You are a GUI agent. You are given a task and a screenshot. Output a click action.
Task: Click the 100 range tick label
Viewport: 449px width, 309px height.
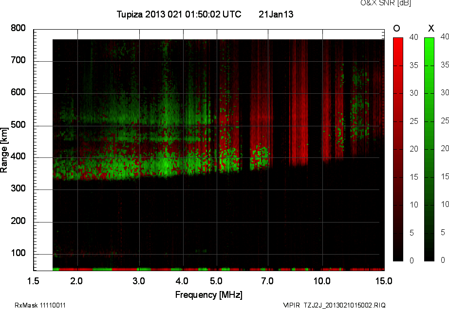[18, 253]
